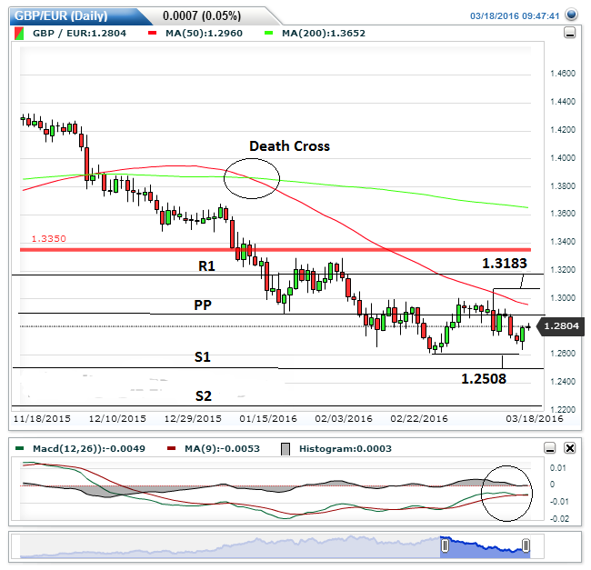Grab the left range handle in navigator

445,545
